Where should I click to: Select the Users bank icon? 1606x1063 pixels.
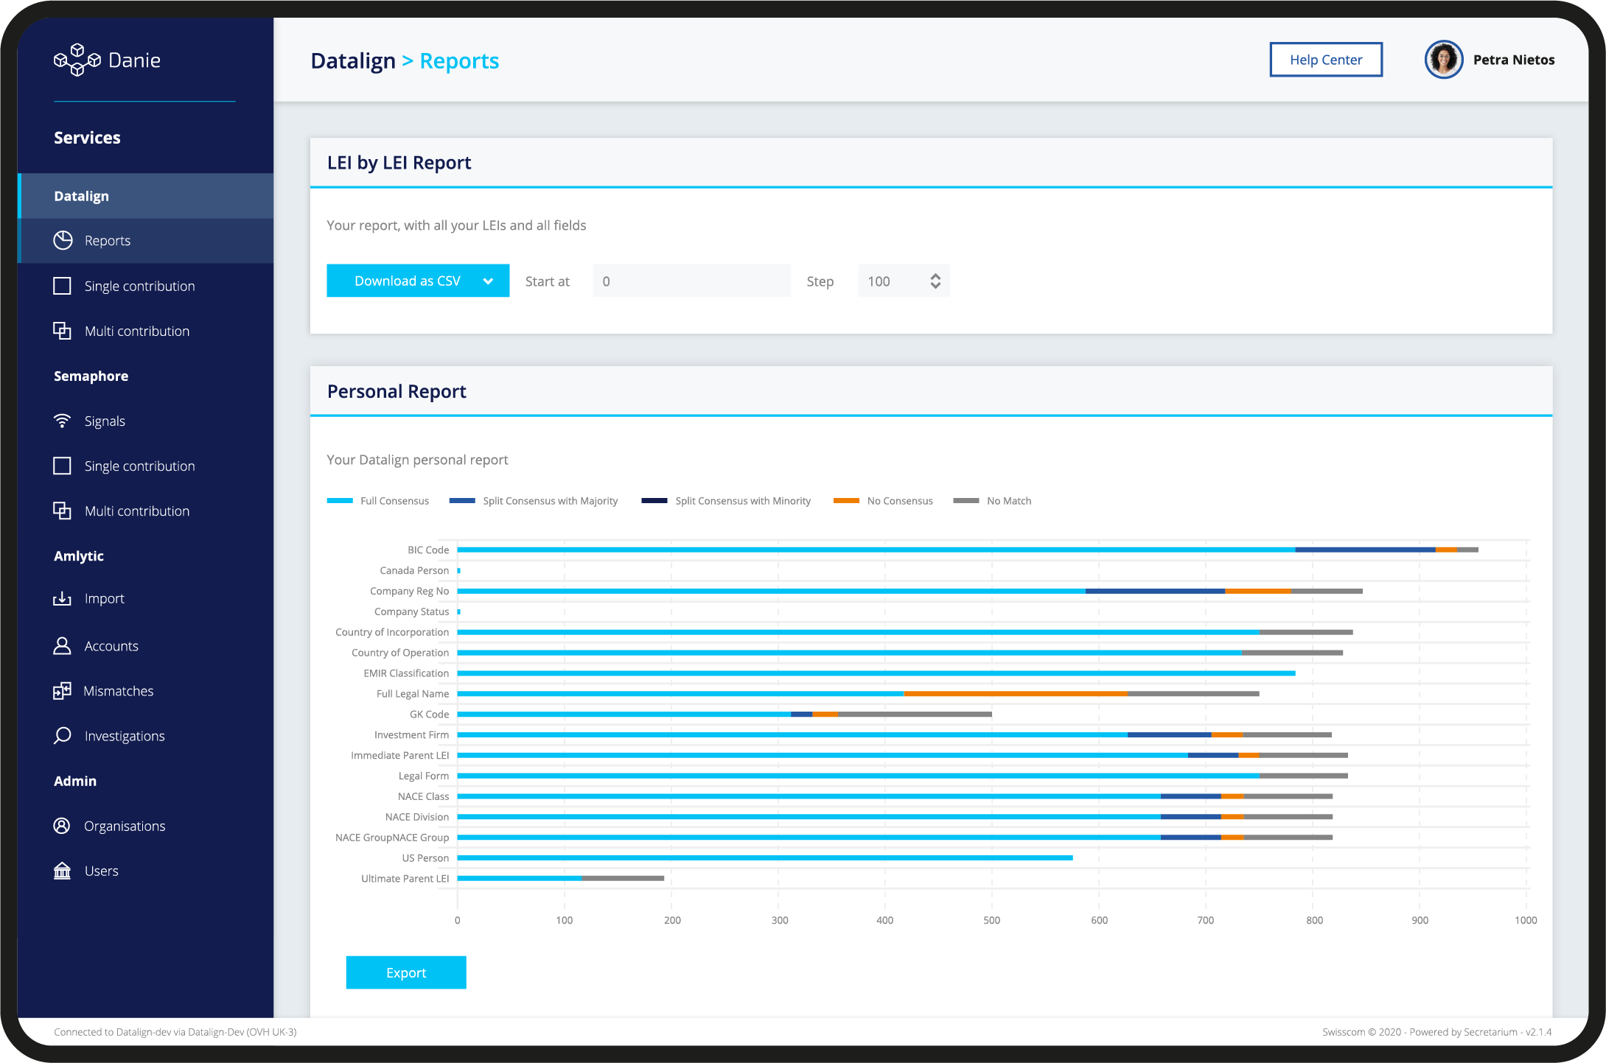pyautogui.click(x=63, y=870)
